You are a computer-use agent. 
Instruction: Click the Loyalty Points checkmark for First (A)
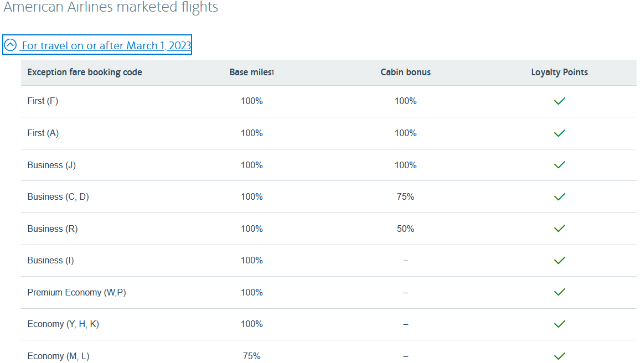point(560,133)
